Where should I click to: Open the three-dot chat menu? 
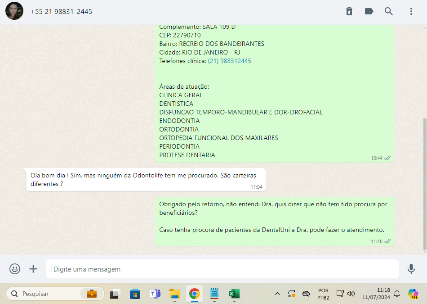(x=411, y=11)
